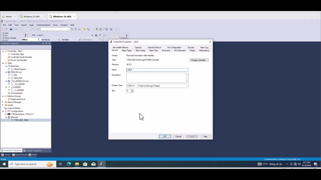The image size is (321, 180).
Task: Click into the controller Name field
Action: (x=157, y=70)
